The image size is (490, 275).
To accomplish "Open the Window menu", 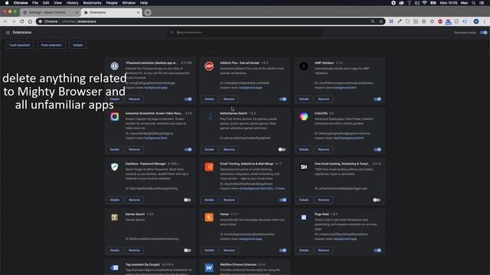I will tap(129, 3).
